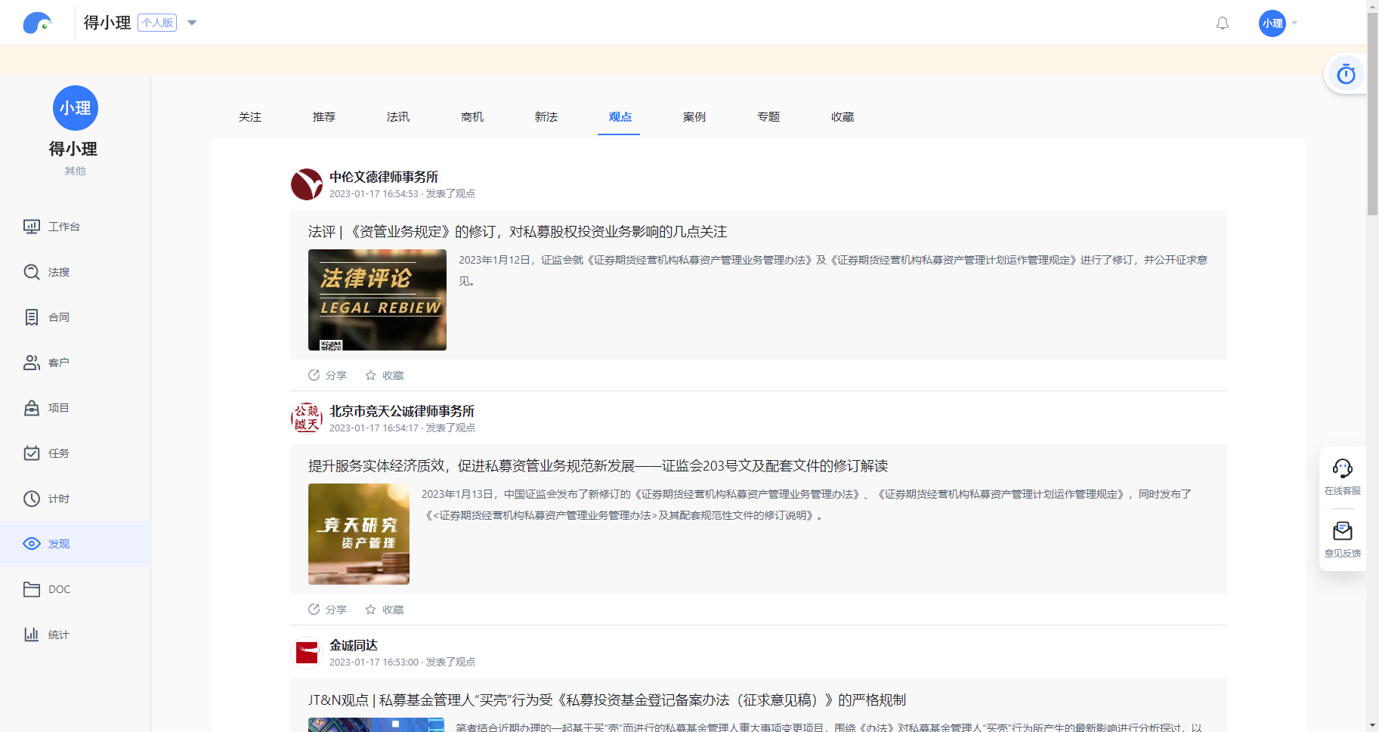Click timestamp 2023-01-17 16:54:53
Viewport: 1379px width, 732px height.
click(x=373, y=194)
